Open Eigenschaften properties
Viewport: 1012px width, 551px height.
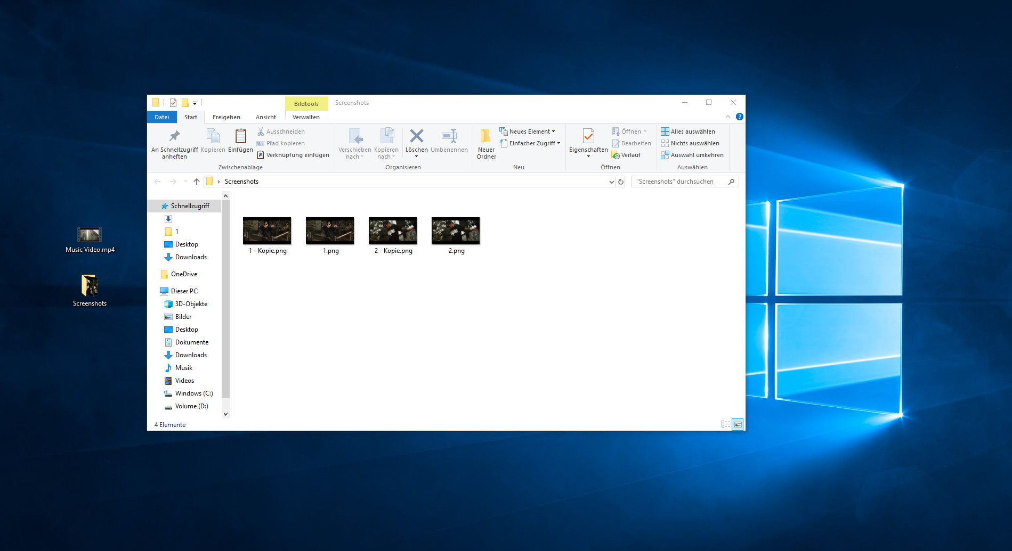(588, 143)
